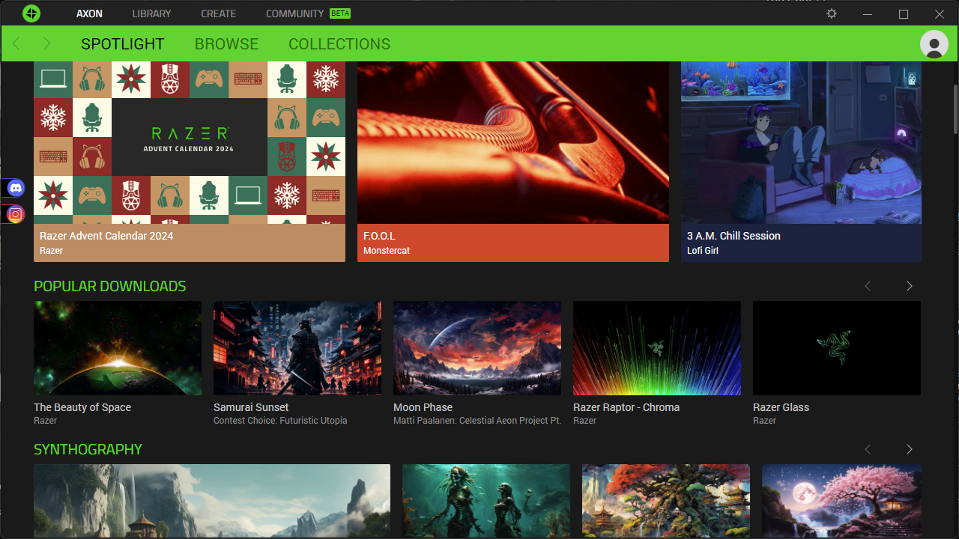
Task: Open the COMMUNITY beta tab
Action: (x=307, y=13)
